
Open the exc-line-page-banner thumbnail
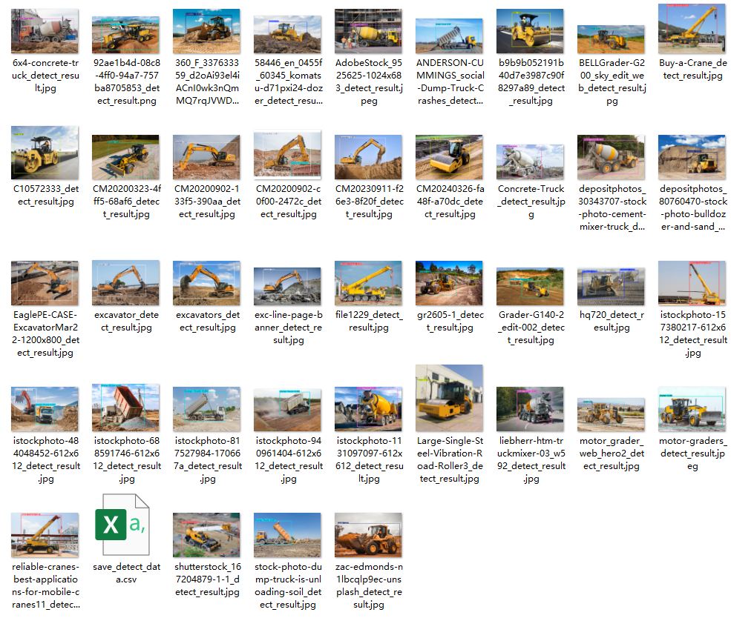(x=288, y=287)
